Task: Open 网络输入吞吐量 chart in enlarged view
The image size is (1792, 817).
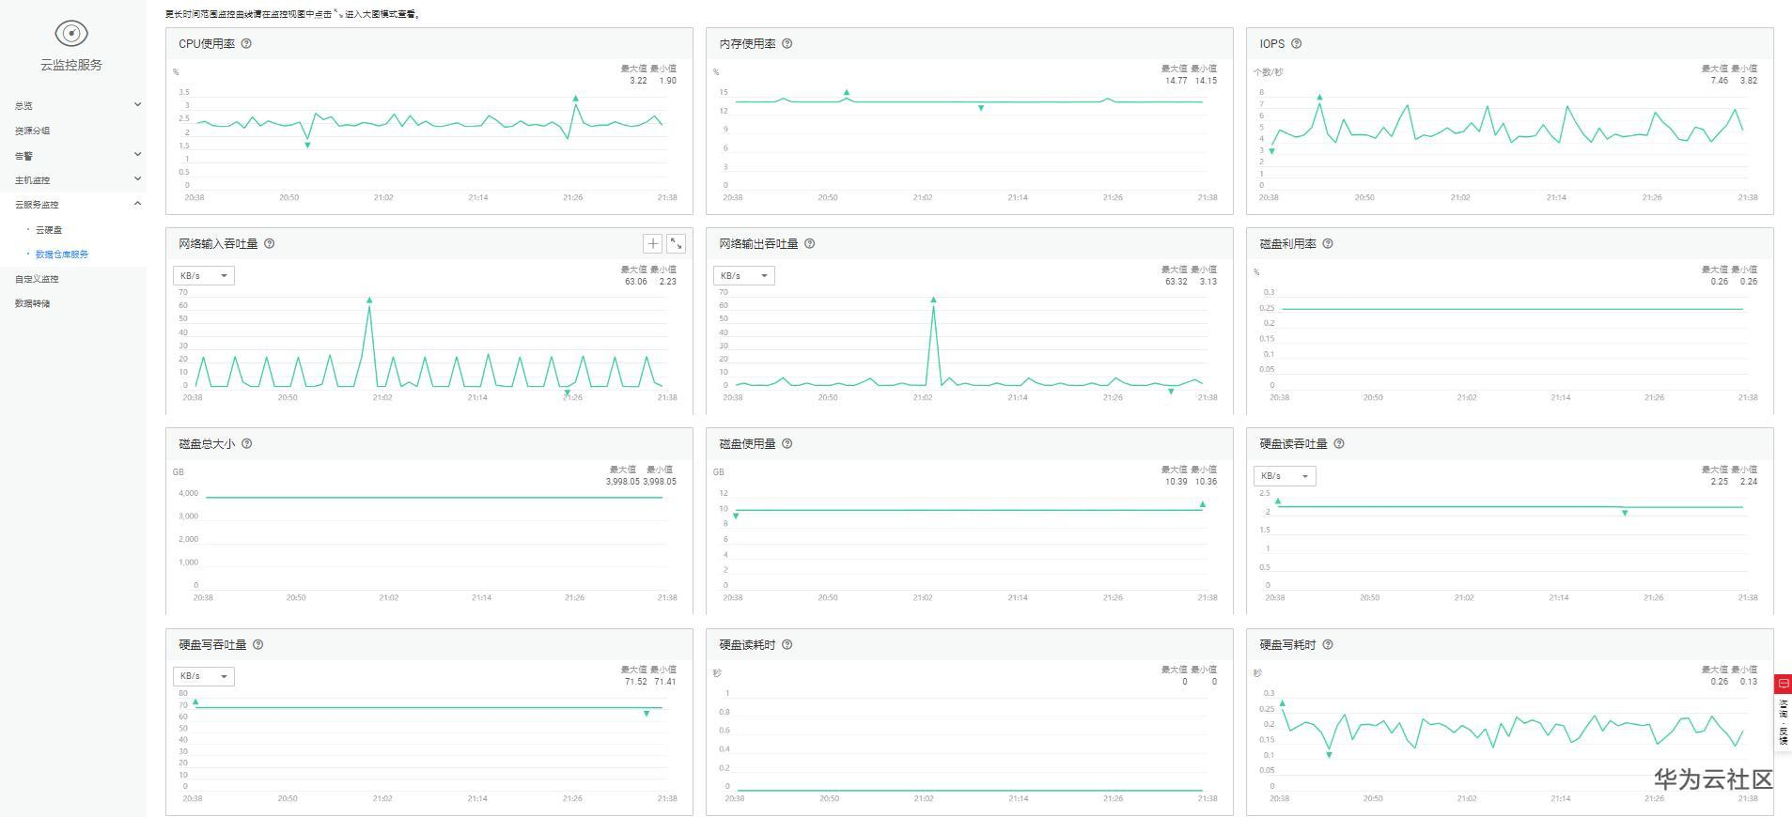Action: tap(676, 244)
